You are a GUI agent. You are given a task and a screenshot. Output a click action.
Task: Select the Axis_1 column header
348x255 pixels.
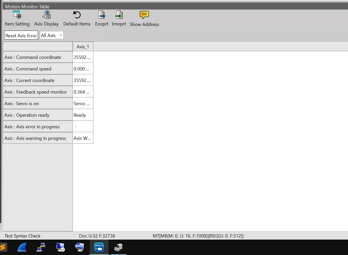point(83,47)
